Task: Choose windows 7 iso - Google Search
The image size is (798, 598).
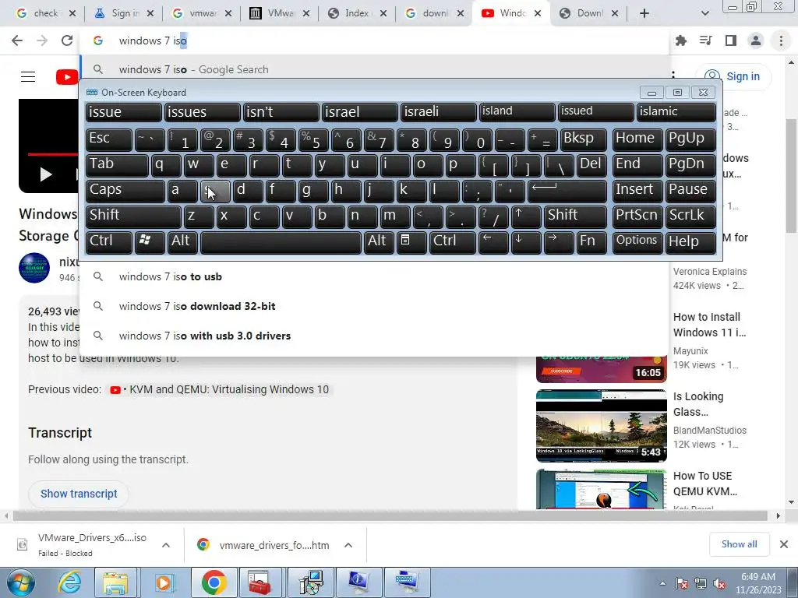Action: click(x=374, y=69)
